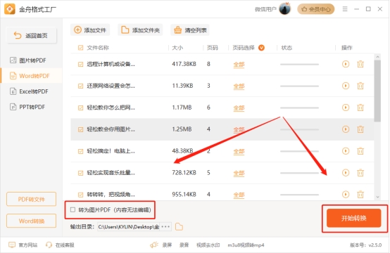This screenshot has width=390, height=253.
Task: Start conversion icon for 1.17MB file
Action: coord(346,108)
